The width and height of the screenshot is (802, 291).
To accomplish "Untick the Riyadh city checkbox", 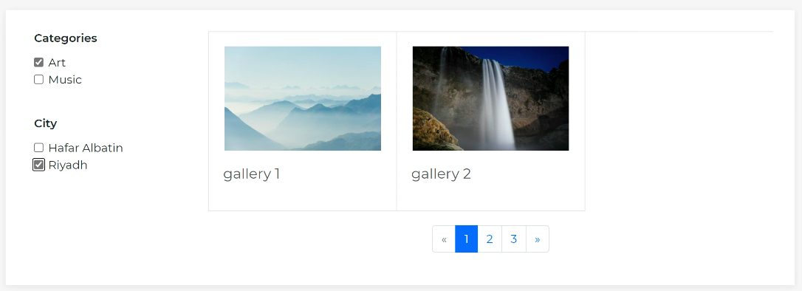I will tap(38, 165).
